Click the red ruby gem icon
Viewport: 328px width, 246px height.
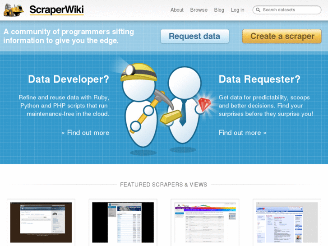(204, 104)
